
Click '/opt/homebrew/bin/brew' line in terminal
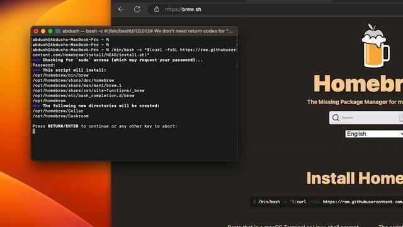60,75
